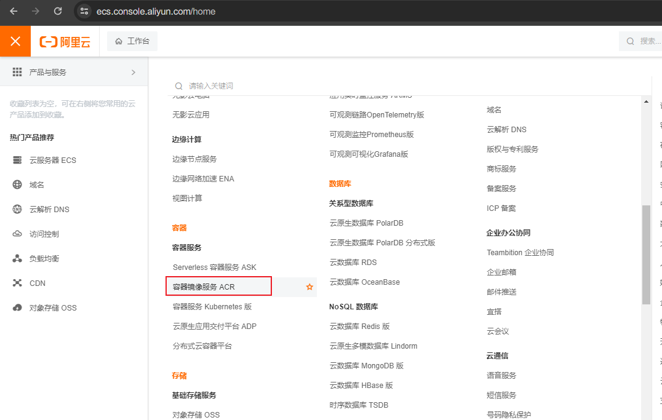Click the 负载均衡 icon
Image resolution: width=662 pixels, height=420 pixels.
click(17, 258)
